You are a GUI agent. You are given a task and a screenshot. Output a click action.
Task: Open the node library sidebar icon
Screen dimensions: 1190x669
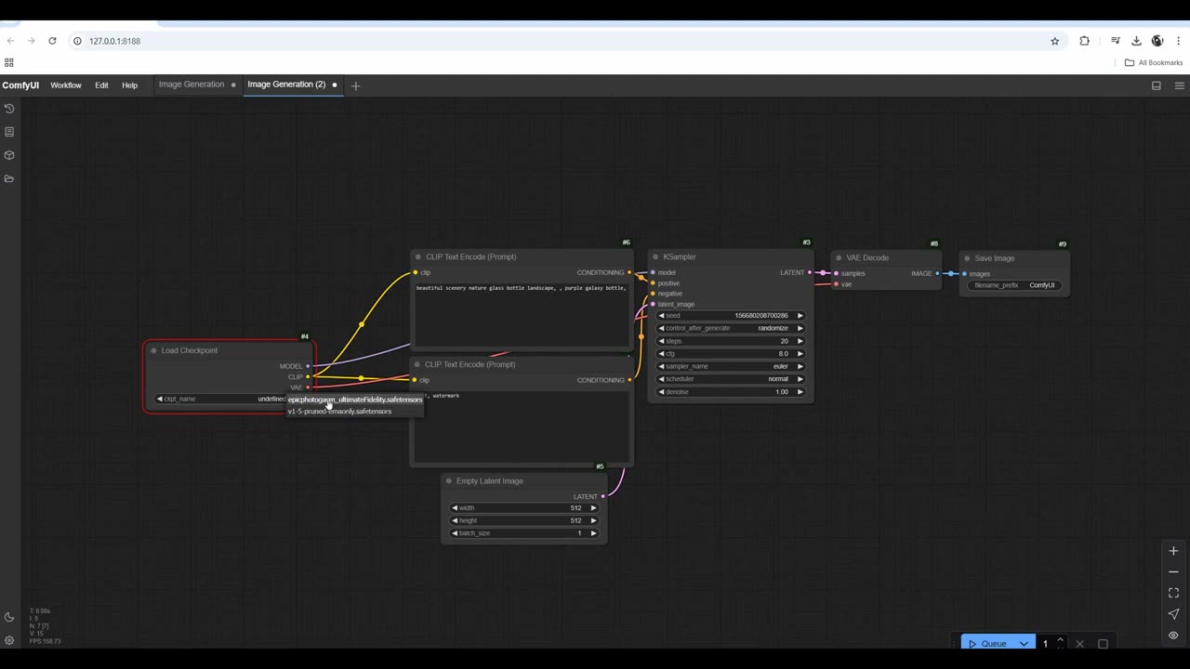point(9,132)
